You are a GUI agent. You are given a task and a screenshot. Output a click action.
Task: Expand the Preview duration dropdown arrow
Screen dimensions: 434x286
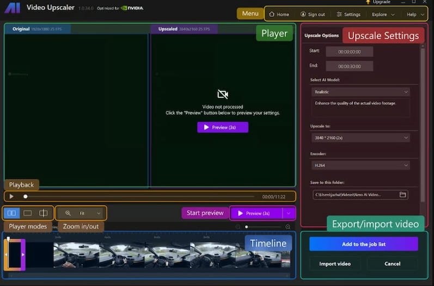pyautogui.click(x=289, y=213)
